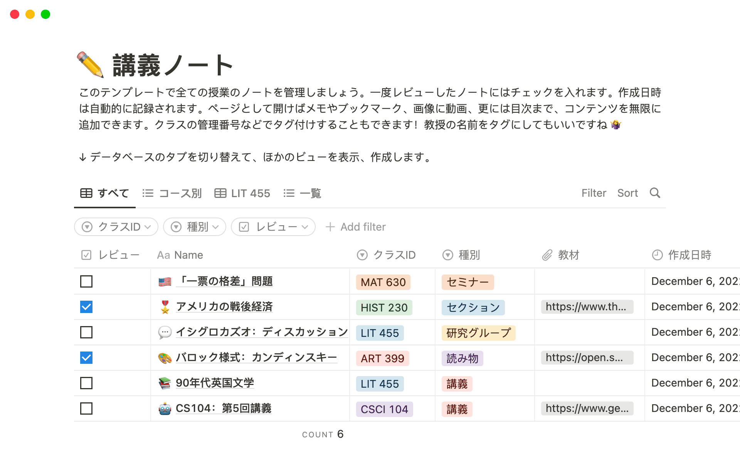Viewport: 740px width, 462px height.
Task: Switch to the コース別 tab
Action: click(x=180, y=193)
